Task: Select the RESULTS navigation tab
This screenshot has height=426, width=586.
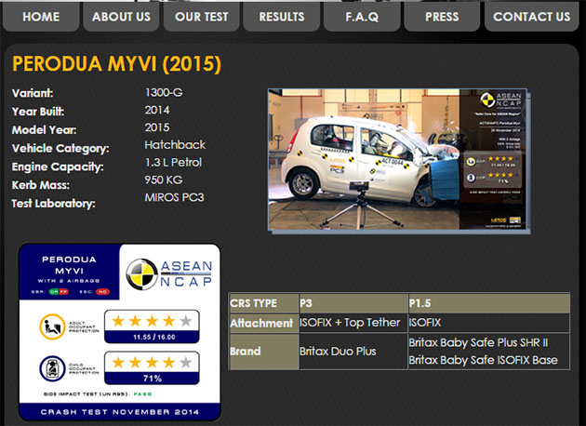Action: (x=281, y=17)
